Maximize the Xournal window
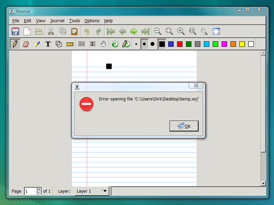274x205 pixels. (x=247, y=10)
